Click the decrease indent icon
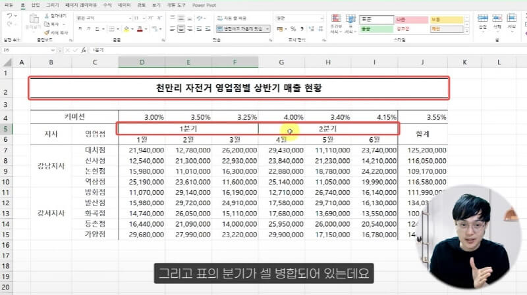 click(x=200, y=29)
